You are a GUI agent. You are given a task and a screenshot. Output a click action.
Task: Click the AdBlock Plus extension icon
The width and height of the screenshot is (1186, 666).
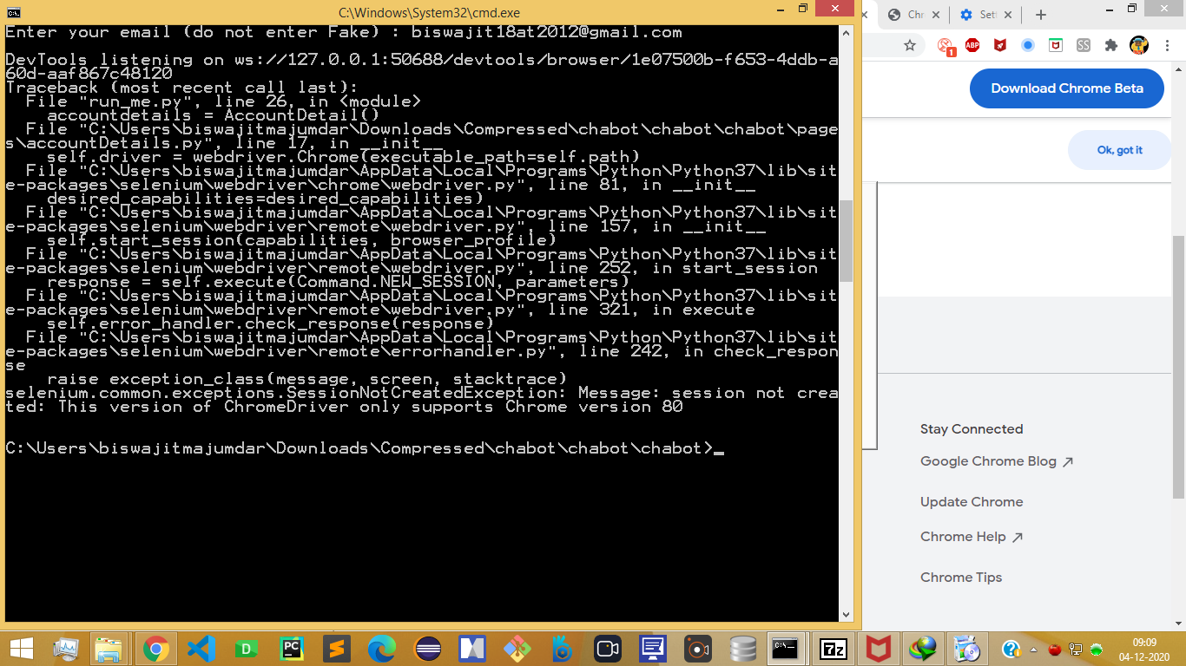pyautogui.click(x=972, y=45)
